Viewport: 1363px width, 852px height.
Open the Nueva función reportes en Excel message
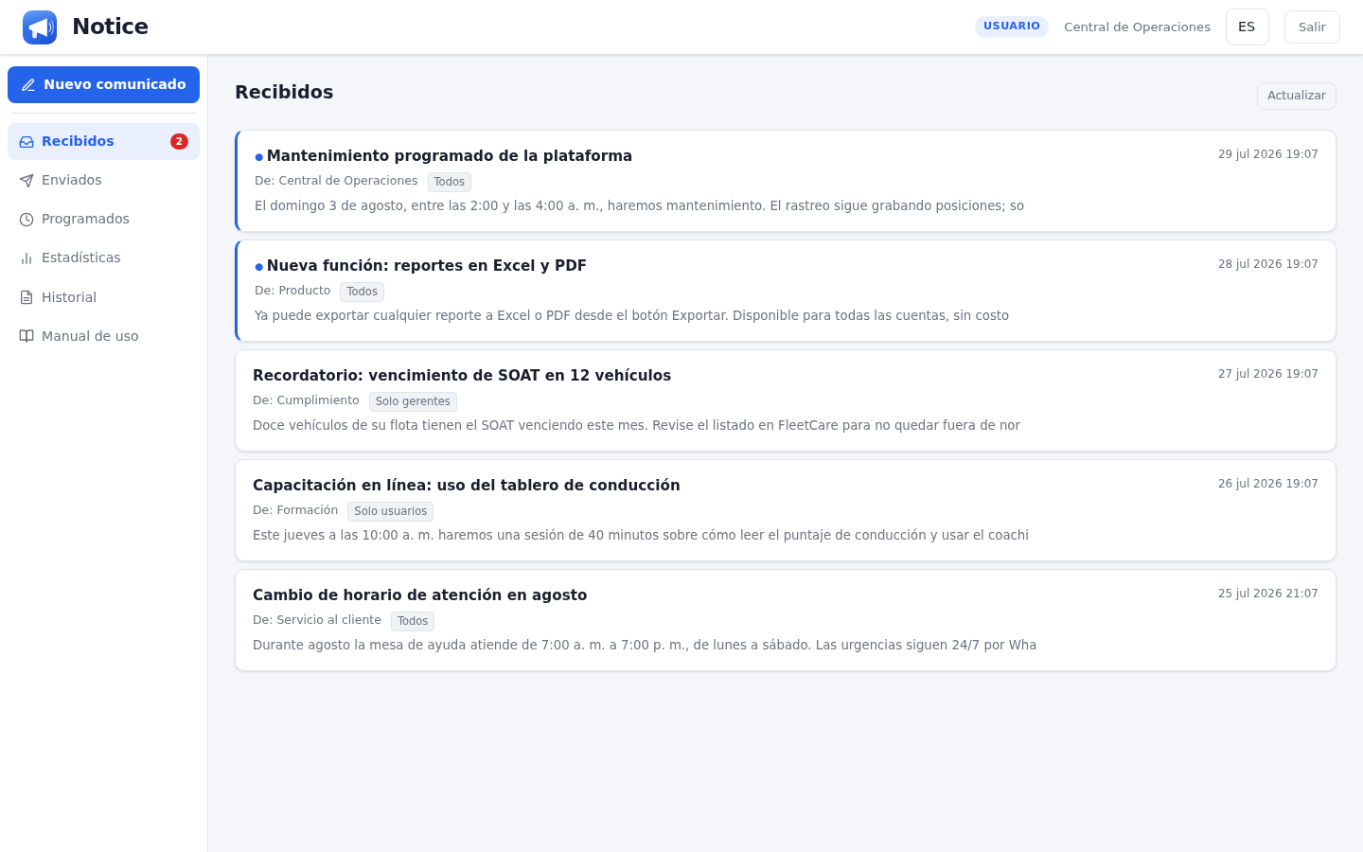[x=786, y=291]
